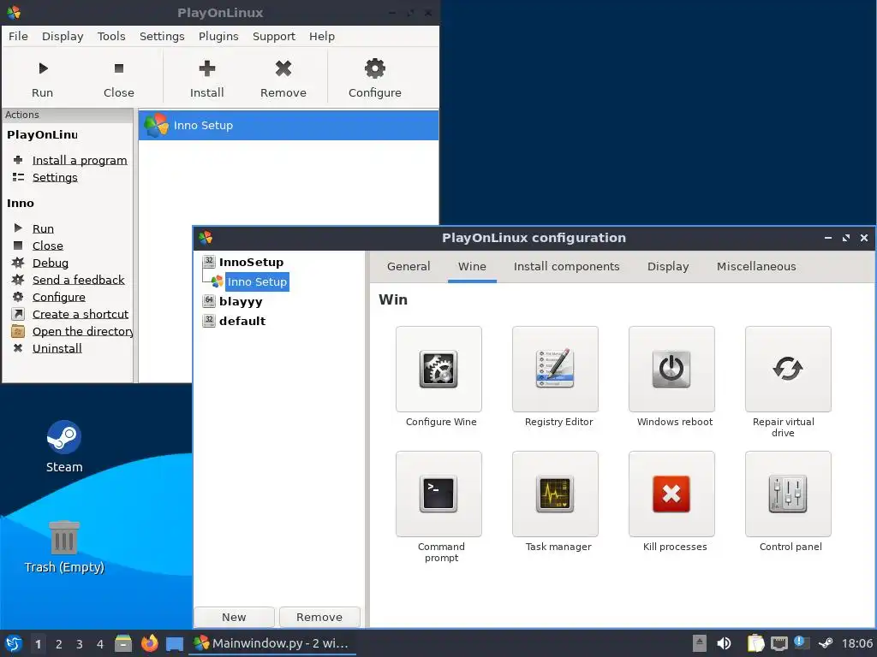877x657 pixels.
Task: Click network monitor tray icon
Action: point(779,643)
